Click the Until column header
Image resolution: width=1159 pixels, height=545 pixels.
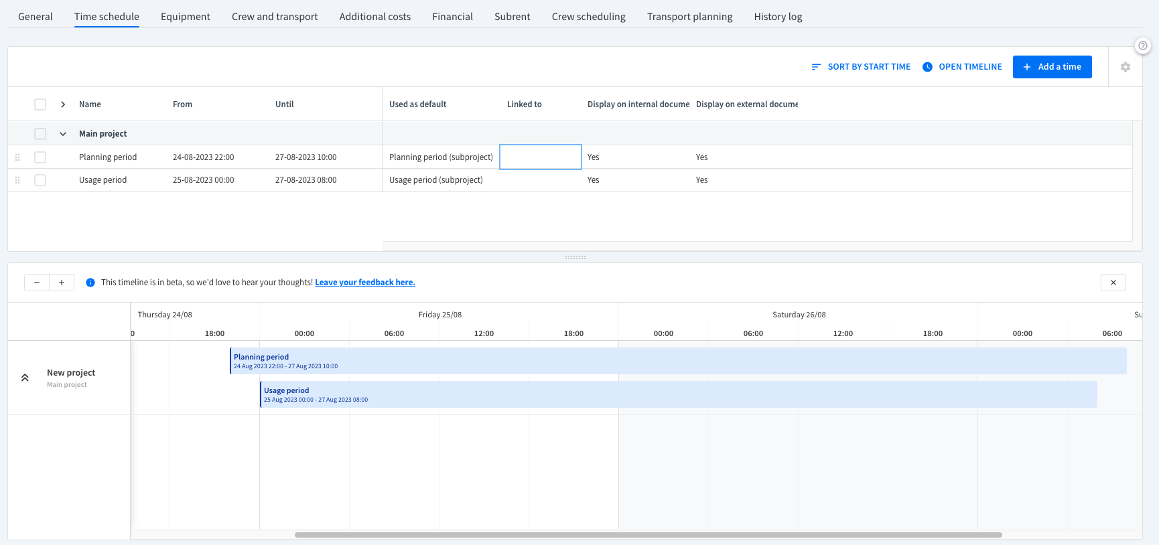coord(285,104)
